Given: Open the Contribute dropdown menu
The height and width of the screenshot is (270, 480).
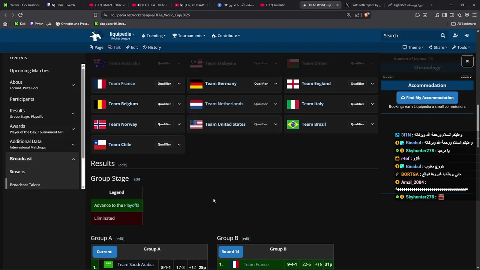Looking at the screenshot, I should (x=226, y=36).
